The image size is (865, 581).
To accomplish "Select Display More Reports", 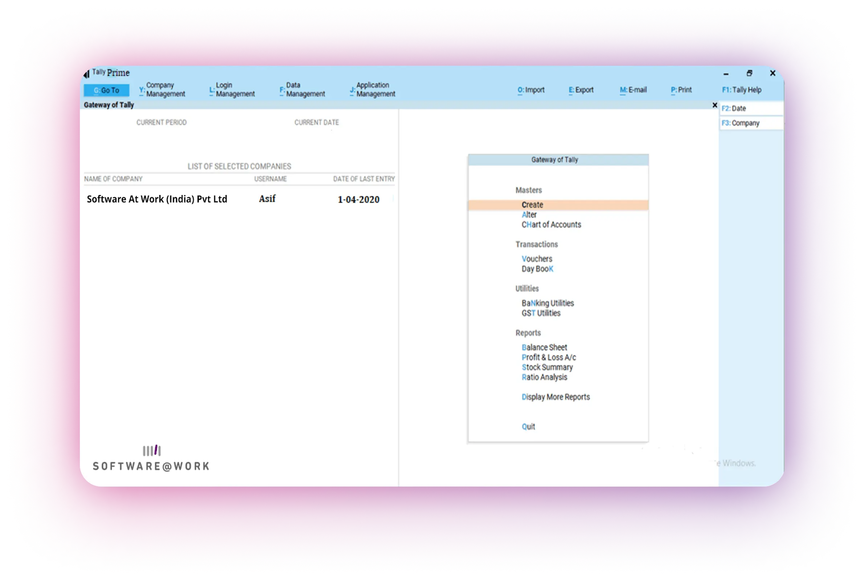I will tap(555, 397).
